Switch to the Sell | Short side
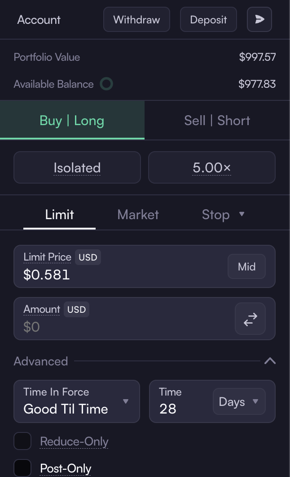290x477 pixels. (x=217, y=121)
